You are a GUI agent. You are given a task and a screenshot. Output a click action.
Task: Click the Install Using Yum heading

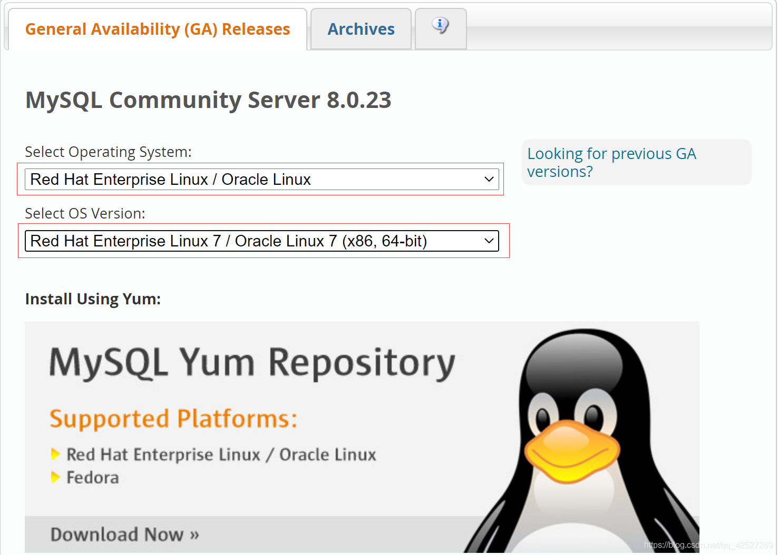coord(93,299)
